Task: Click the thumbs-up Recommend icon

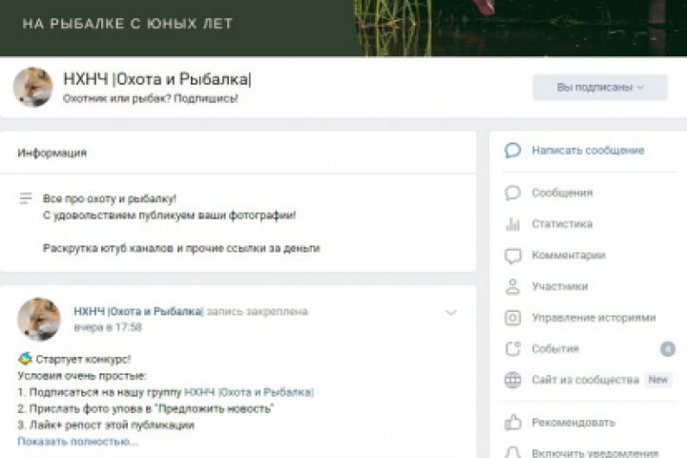Action: point(512,422)
